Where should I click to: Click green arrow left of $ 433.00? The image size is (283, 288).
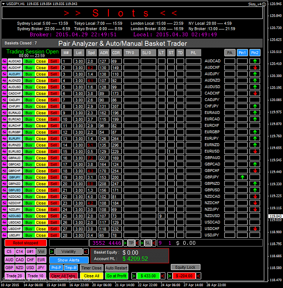134,276
